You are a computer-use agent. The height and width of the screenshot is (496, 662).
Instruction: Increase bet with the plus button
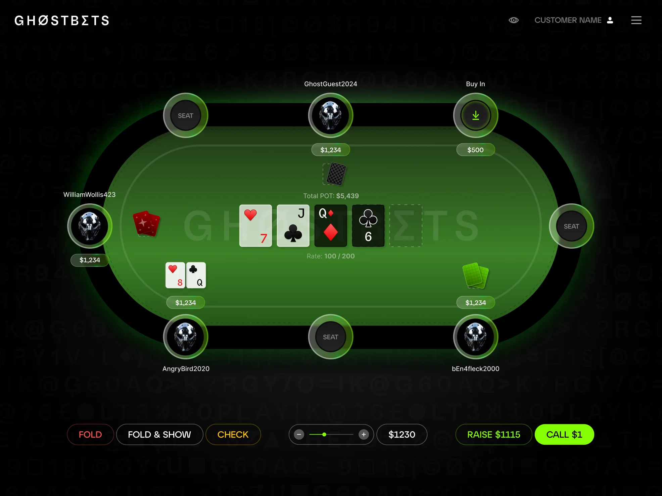364,435
